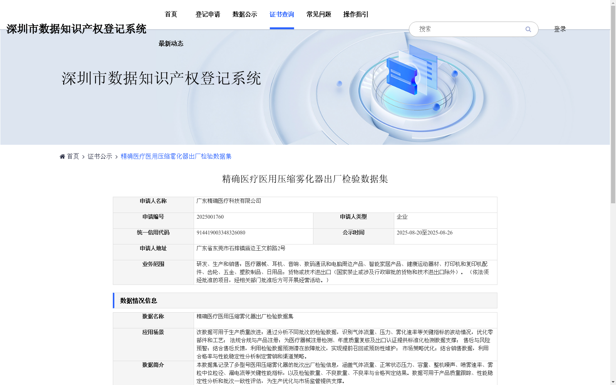
Task: Click the 统一信用代码 label cell
Action: [153, 236]
